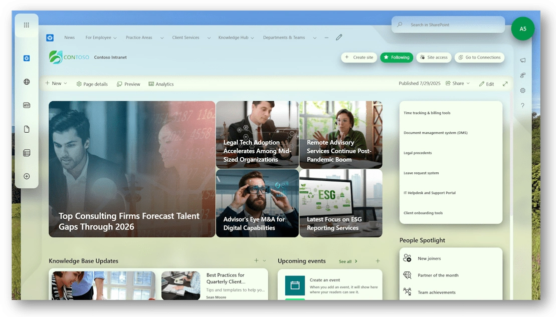This screenshot has width=556, height=317.
Task: Toggle the Following button for Contoso Intranet
Action: pyautogui.click(x=397, y=58)
